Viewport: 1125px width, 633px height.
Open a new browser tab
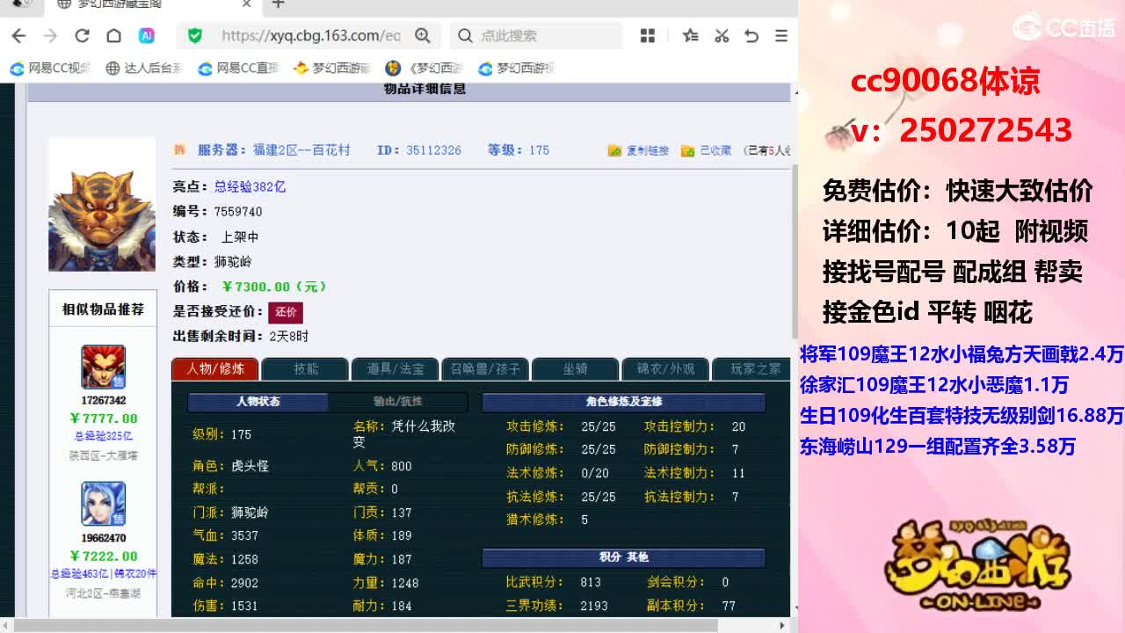coord(278,4)
